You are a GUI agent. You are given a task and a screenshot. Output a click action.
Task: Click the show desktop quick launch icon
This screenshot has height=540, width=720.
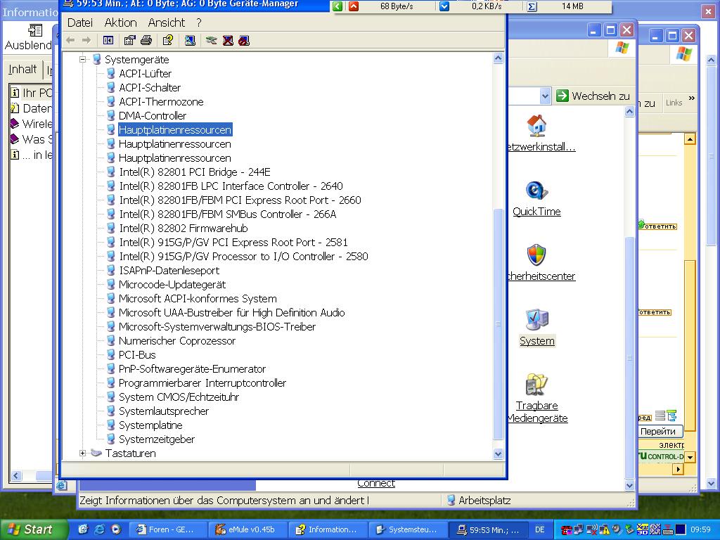pos(83,529)
